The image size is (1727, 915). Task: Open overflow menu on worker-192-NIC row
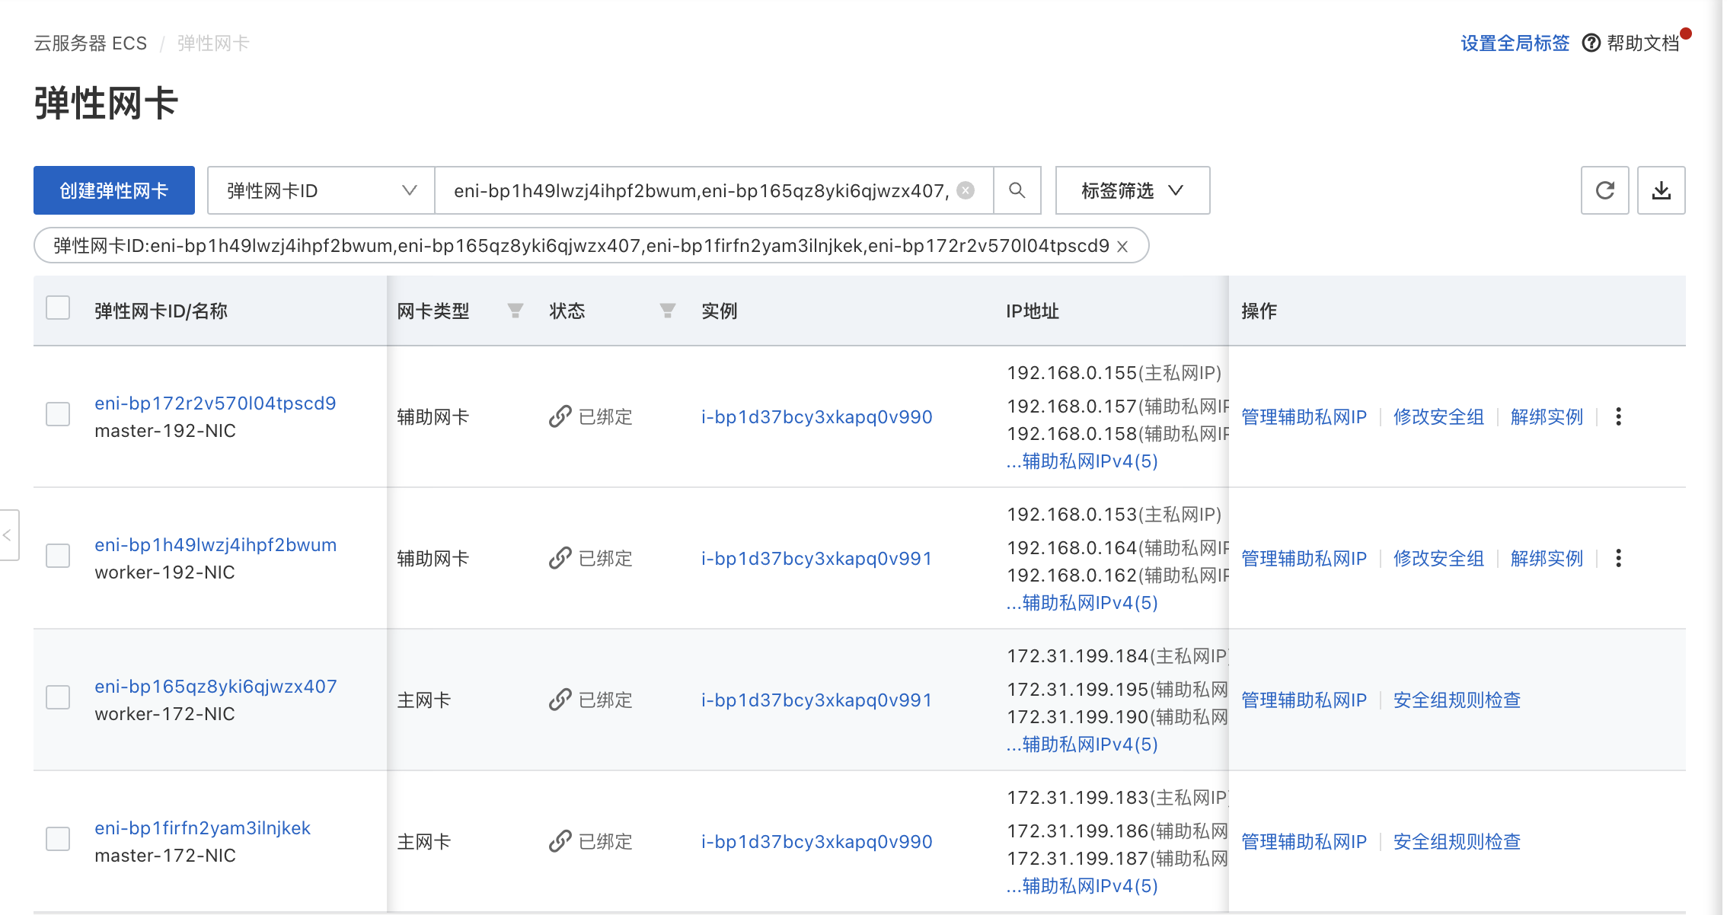pyautogui.click(x=1619, y=558)
